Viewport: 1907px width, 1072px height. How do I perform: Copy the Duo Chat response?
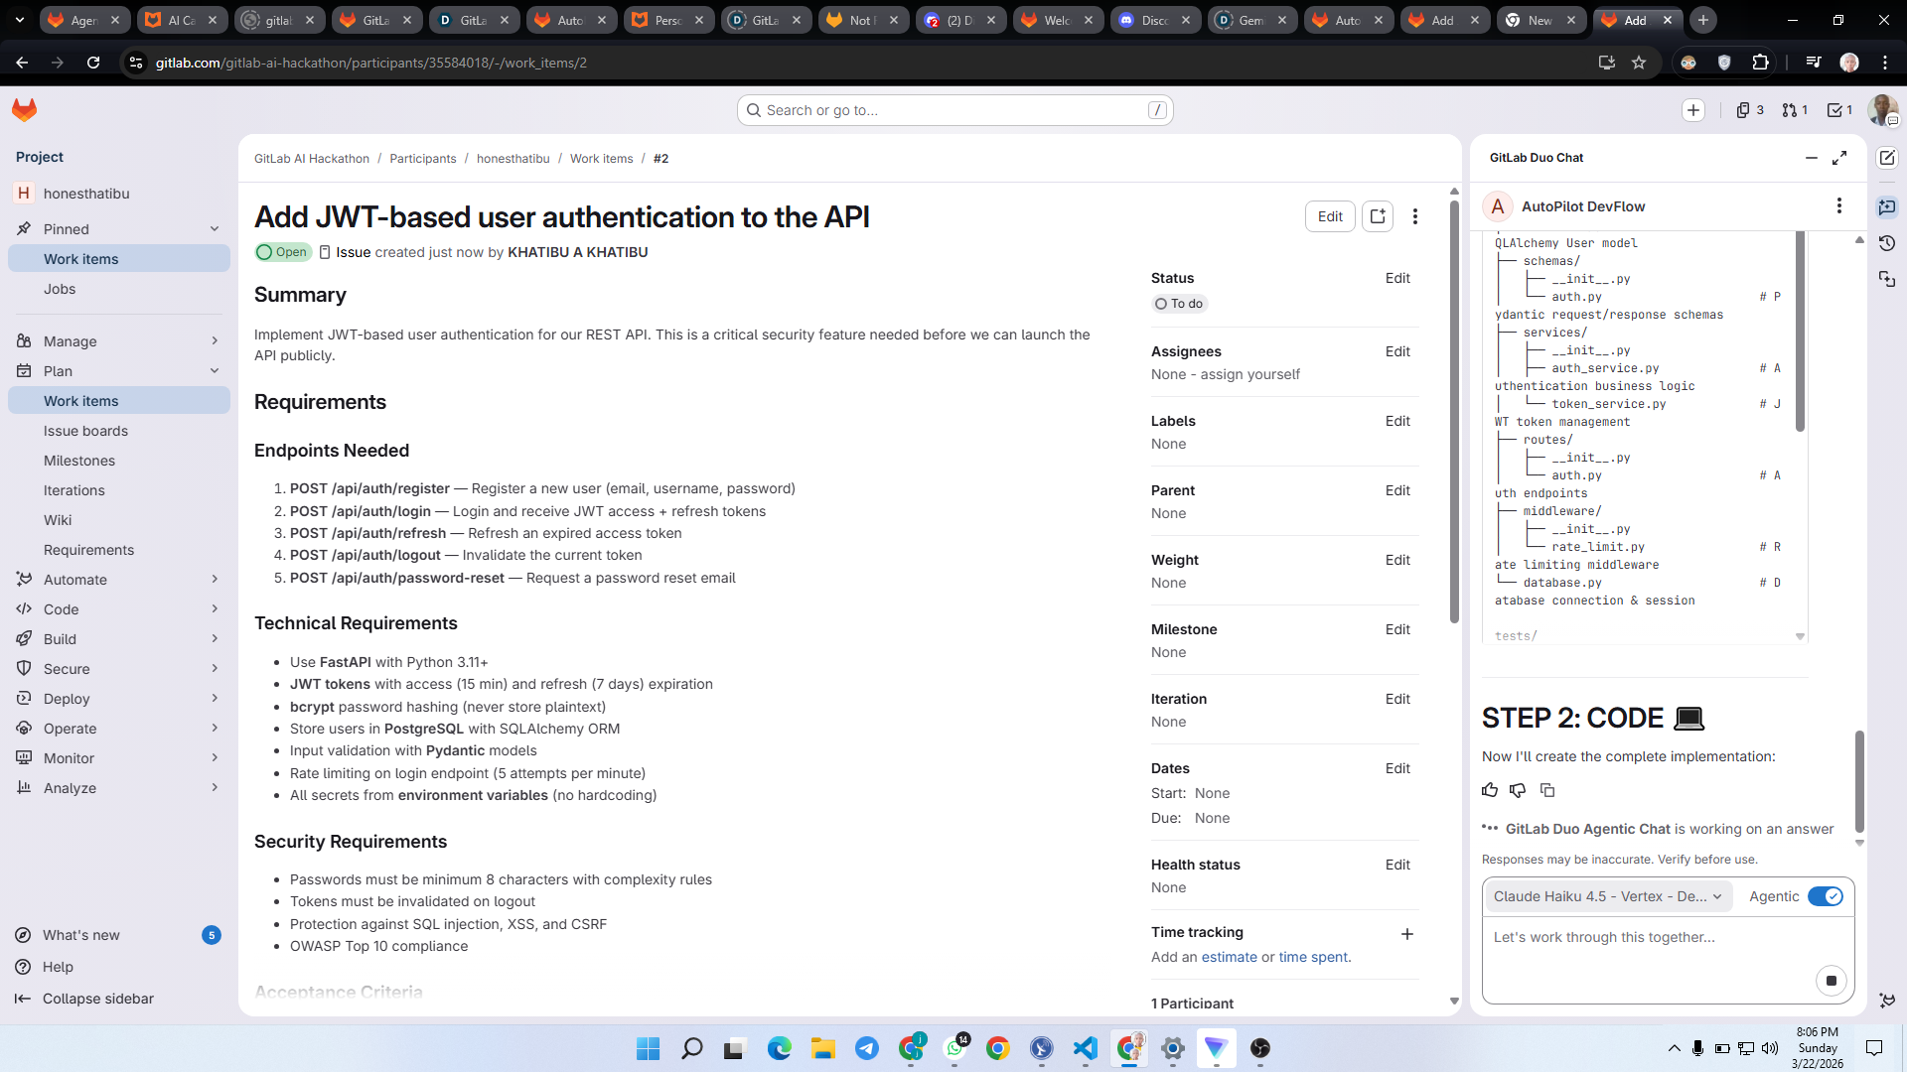1547,790
